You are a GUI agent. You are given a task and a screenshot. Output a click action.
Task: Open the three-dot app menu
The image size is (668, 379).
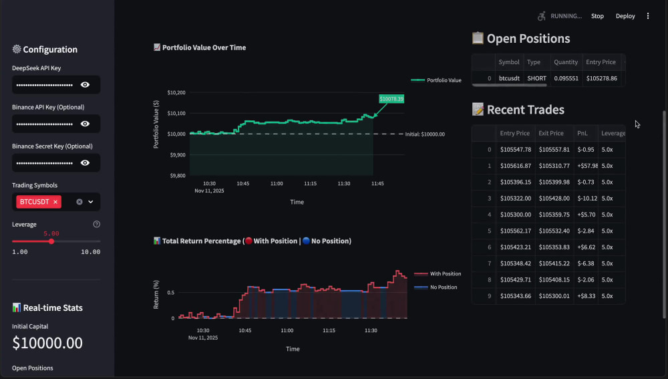(x=648, y=16)
